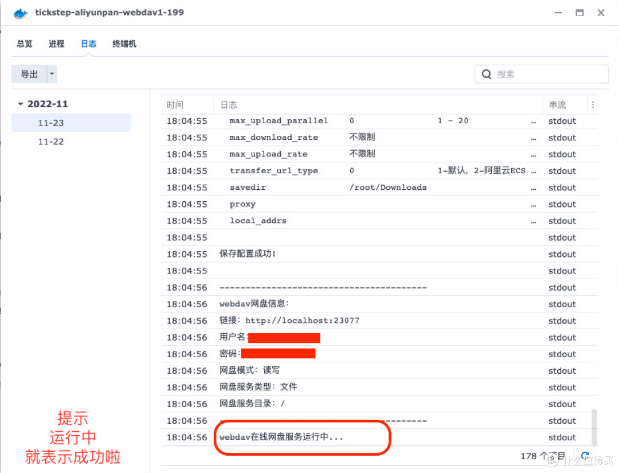Click the magnifier icon in the search box
Viewport: 619px width, 473px height.
click(486, 73)
